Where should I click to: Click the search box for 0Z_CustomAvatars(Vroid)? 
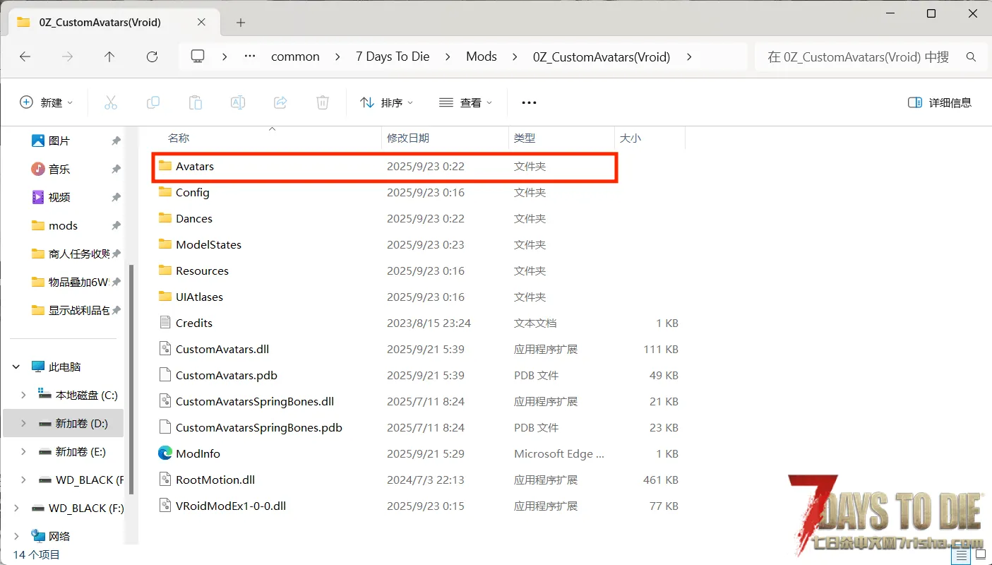click(x=858, y=56)
